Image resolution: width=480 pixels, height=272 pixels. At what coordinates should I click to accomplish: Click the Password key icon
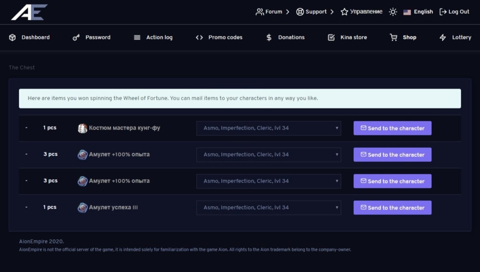76,37
